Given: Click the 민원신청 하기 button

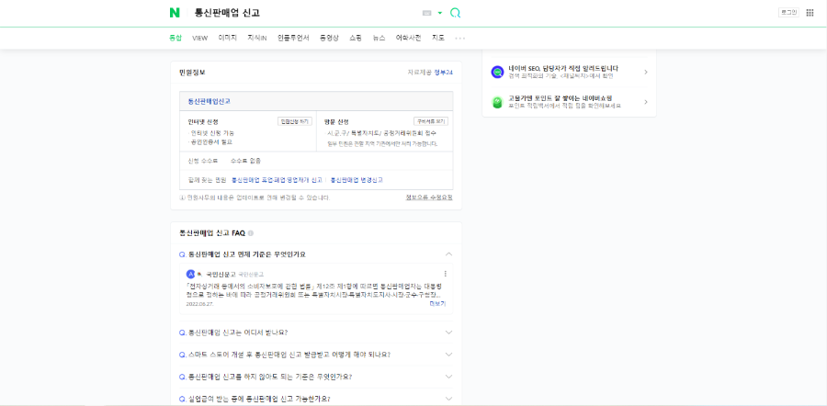Looking at the screenshot, I should [x=295, y=121].
